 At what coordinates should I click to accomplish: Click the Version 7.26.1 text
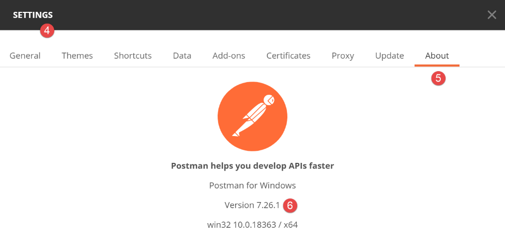[x=252, y=205]
